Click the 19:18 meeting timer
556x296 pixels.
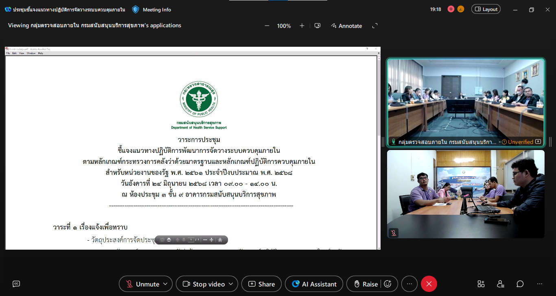436,9
